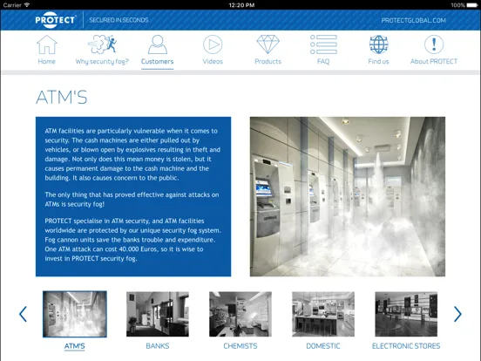Image resolution: width=481 pixels, height=361 pixels.
Task: Click the PROTECT logo in header
Action: 55,20
